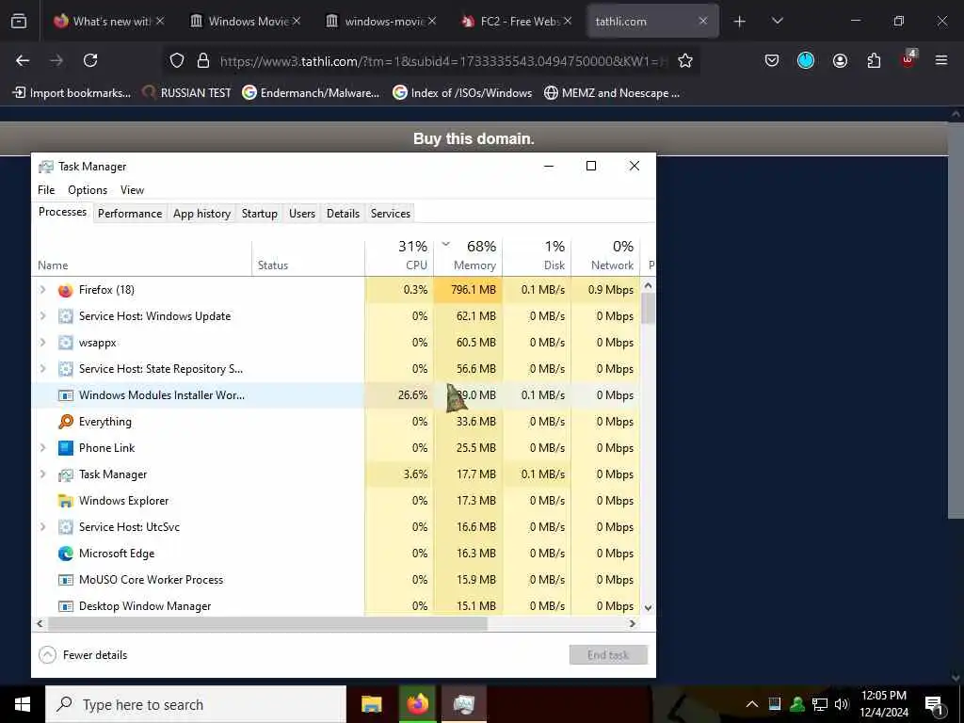964x723 pixels.
Task: Switch to the App history tab
Action: point(201,214)
